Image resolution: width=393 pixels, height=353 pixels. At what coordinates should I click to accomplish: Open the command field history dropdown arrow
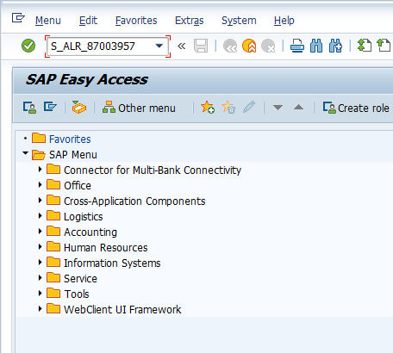[x=159, y=46]
